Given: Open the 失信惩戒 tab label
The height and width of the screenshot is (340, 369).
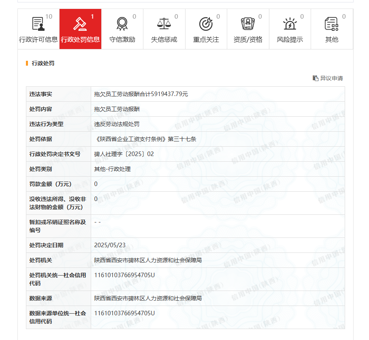Looking at the screenshot, I should [164, 40].
